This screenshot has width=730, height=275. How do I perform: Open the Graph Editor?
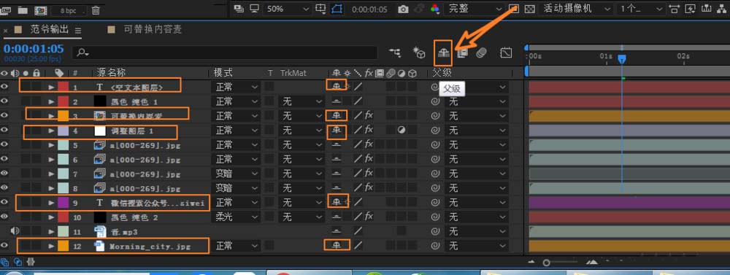click(506, 53)
